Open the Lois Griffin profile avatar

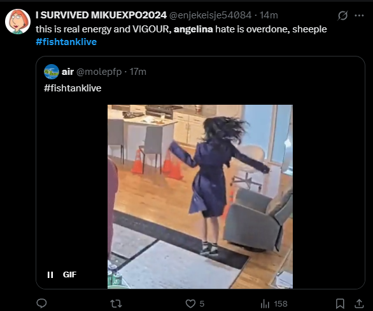(18, 22)
